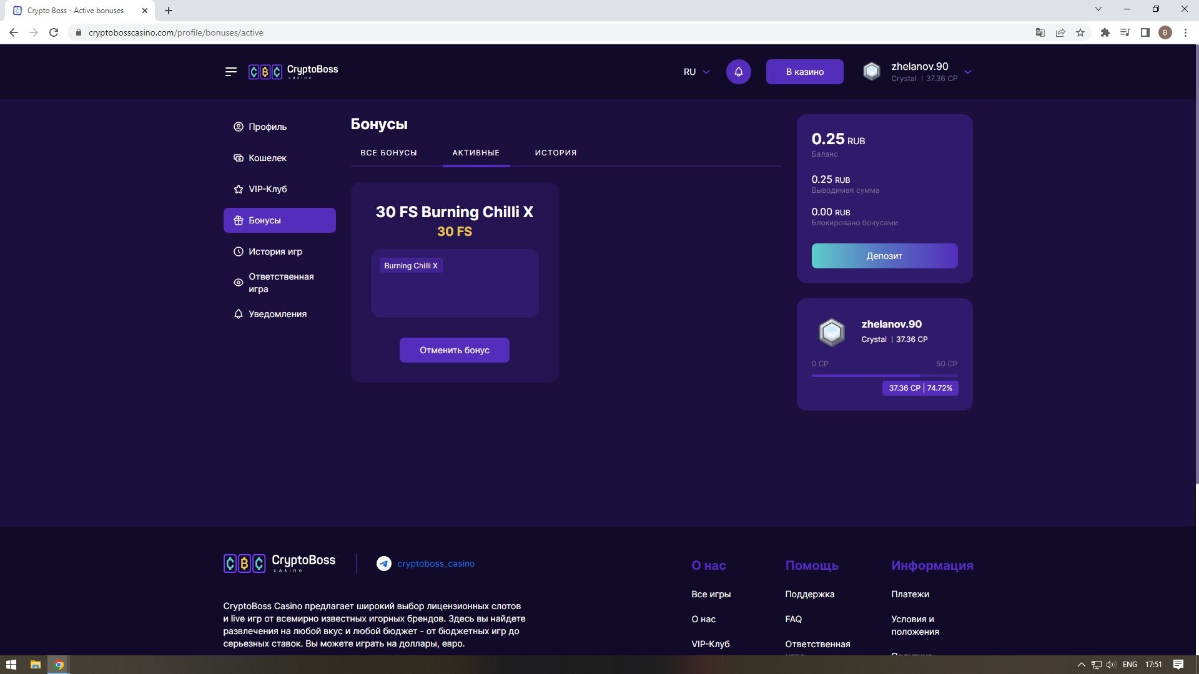Switch to the ИСТОРИЯ tab

tap(555, 153)
